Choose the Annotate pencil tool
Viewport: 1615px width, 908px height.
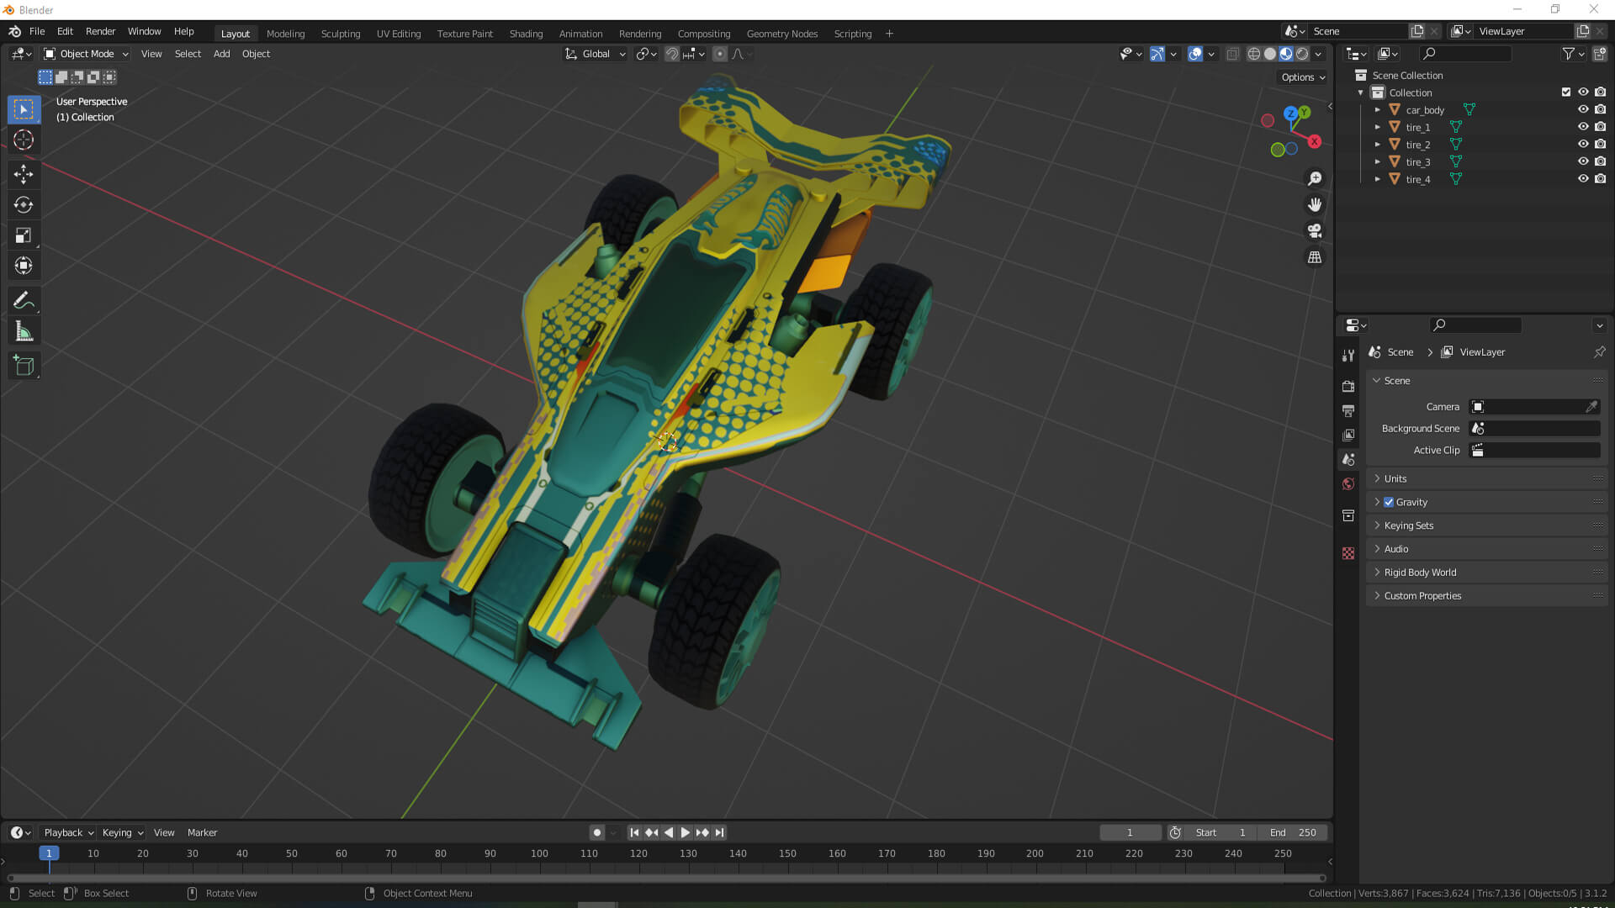pos(24,301)
